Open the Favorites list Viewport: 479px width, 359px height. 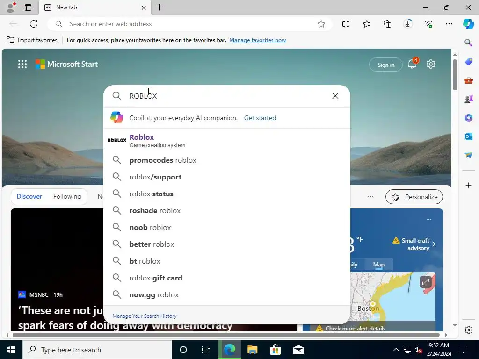(x=367, y=24)
